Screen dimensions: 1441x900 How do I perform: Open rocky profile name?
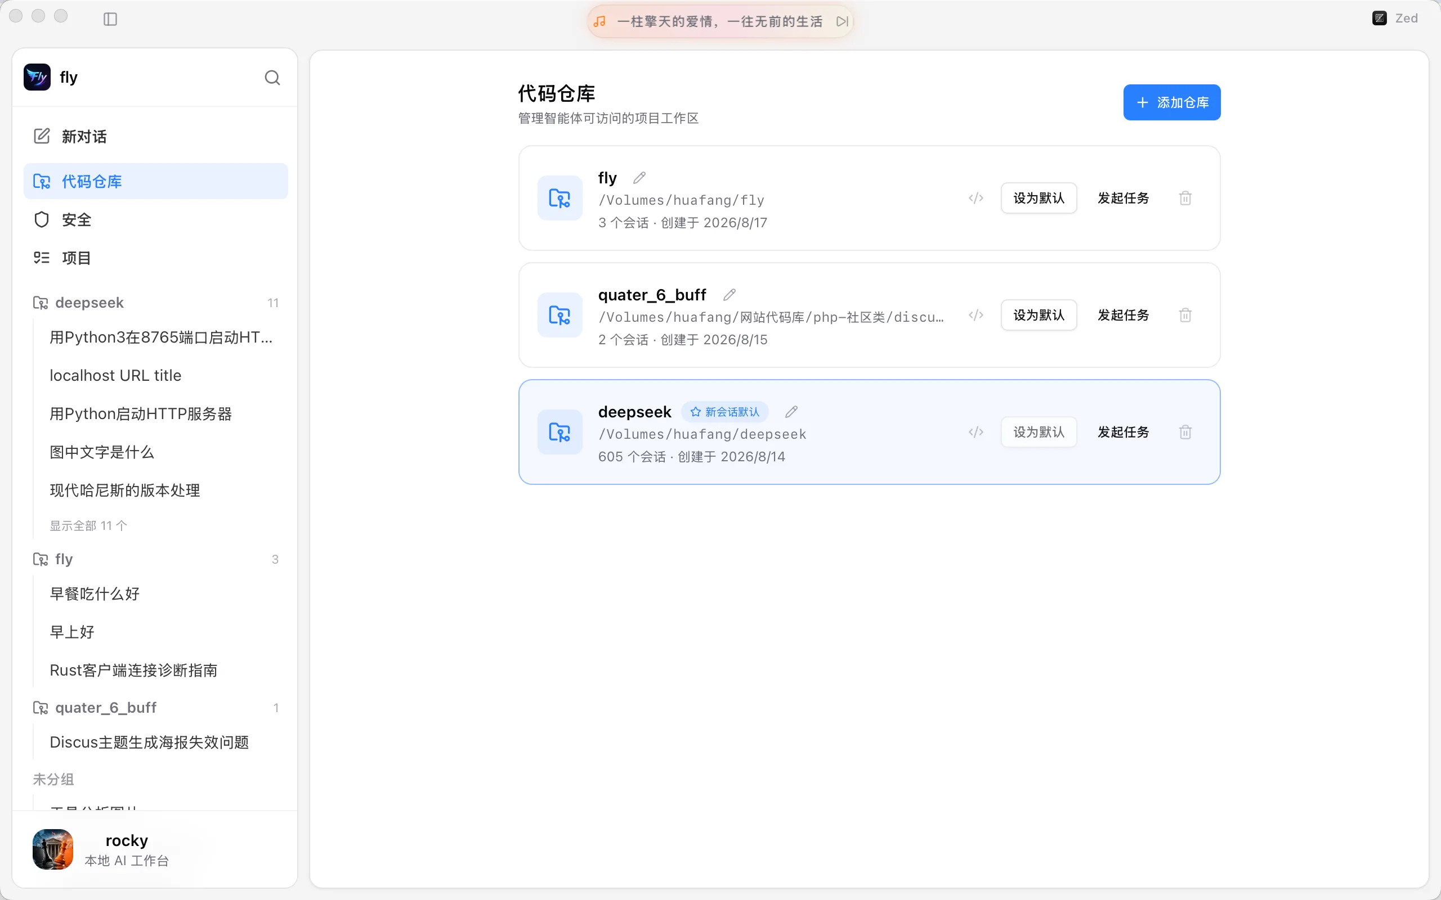(127, 840)
